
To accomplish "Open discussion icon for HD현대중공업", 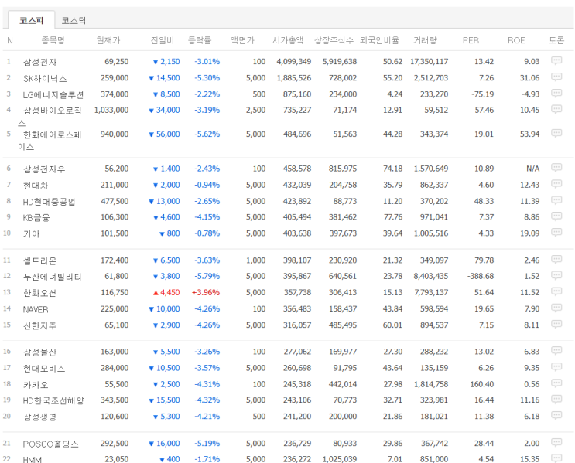I will click(556, 200).
